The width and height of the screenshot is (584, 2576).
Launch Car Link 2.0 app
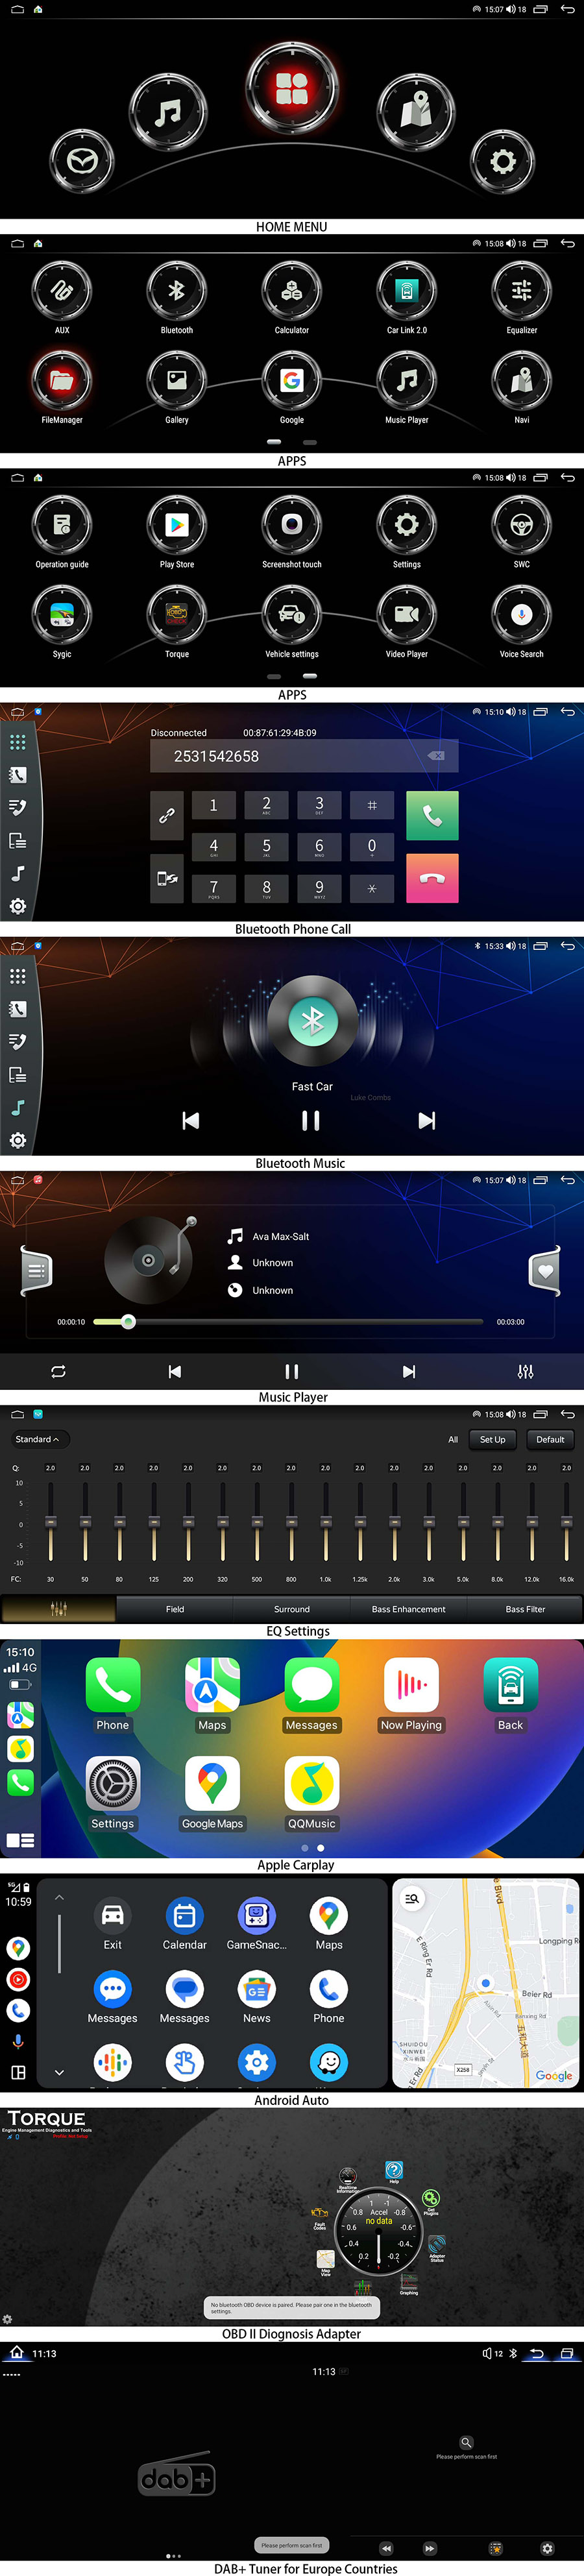pyautogui.click(x=406, y=291)
